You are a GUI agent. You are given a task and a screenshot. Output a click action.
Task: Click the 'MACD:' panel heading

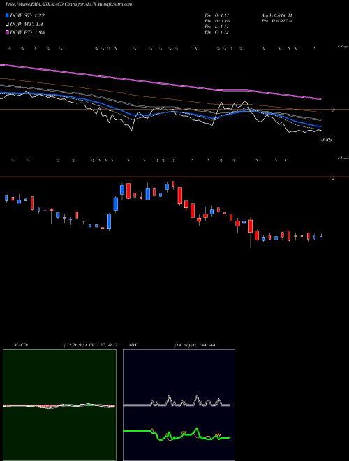pos(21,345)
